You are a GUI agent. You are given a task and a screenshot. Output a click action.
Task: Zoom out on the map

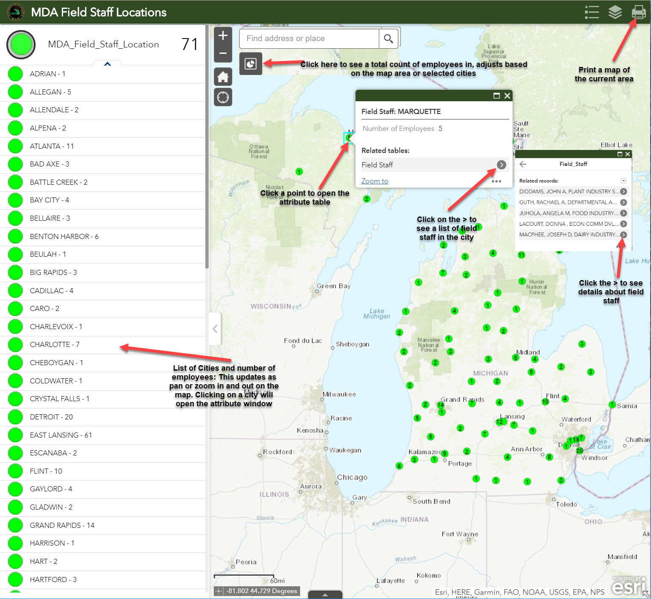pos(223,54)
